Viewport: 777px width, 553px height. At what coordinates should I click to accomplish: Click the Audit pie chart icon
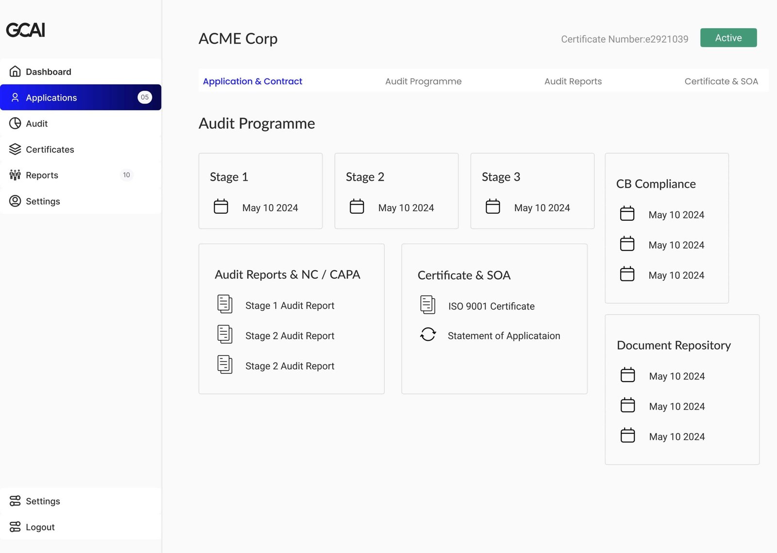(15, 123)
